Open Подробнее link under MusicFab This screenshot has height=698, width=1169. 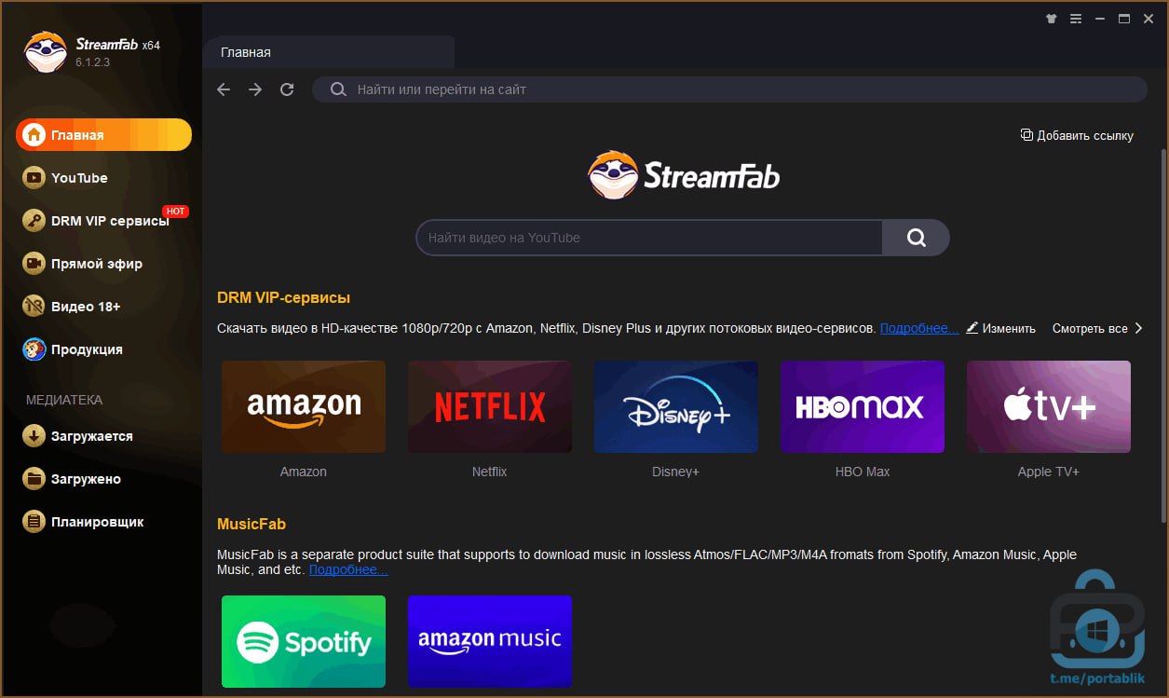click(x=348, y=569)
